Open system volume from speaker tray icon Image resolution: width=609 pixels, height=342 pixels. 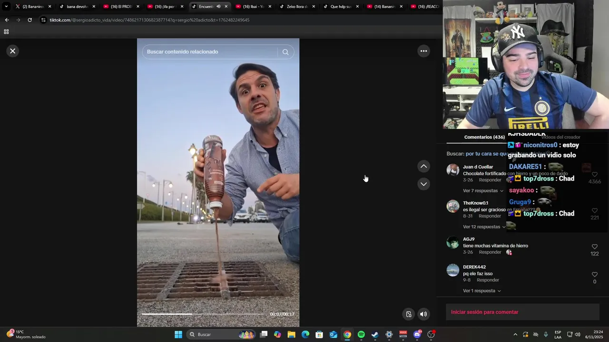pos(578,334)
